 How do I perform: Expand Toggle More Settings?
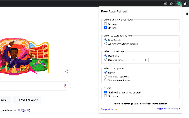(168, 109)
